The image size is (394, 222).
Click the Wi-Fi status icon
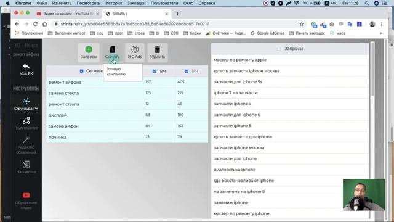coord(297,3)
